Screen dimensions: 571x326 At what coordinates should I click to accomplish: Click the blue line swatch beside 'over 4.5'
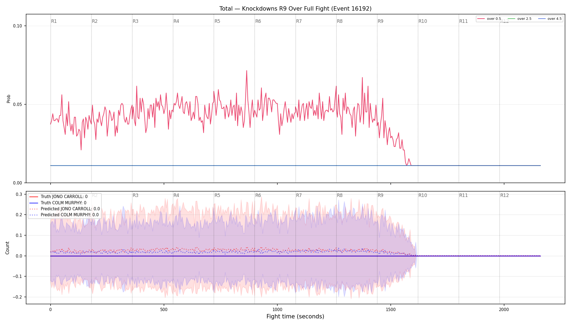coord(542,19)
